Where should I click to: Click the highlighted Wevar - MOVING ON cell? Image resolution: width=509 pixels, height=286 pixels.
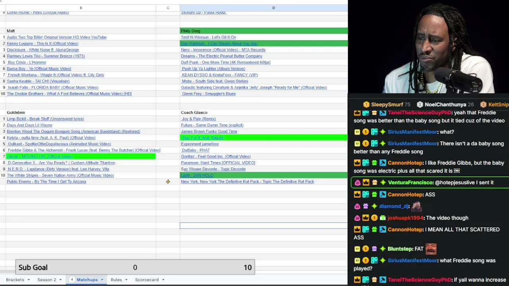(x=81, y=157)
